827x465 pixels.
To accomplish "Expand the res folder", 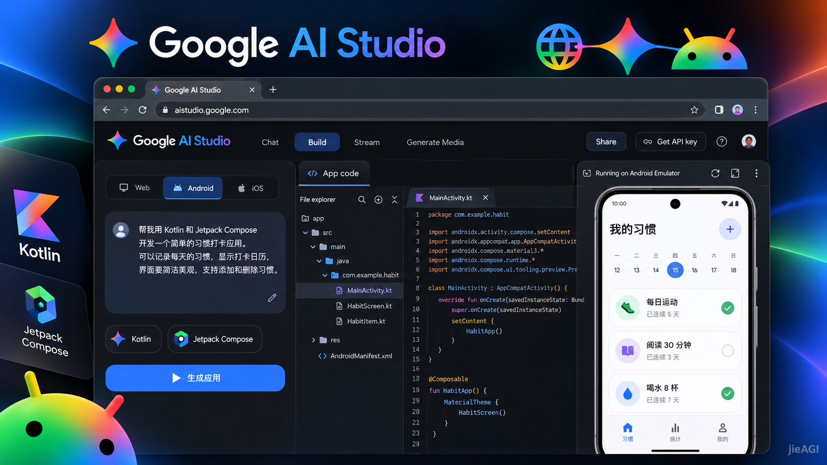I will tap(313, 340).
